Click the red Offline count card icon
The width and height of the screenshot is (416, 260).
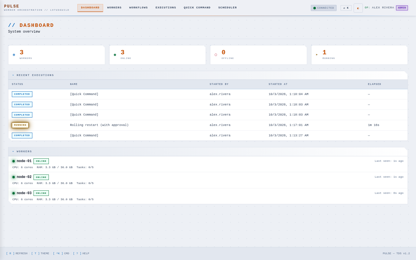coord(216,55)
